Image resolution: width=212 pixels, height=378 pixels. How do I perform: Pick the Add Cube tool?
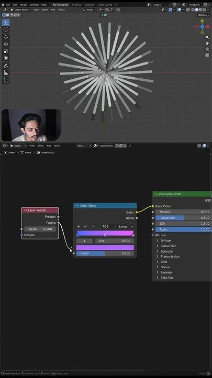point(6,80)
